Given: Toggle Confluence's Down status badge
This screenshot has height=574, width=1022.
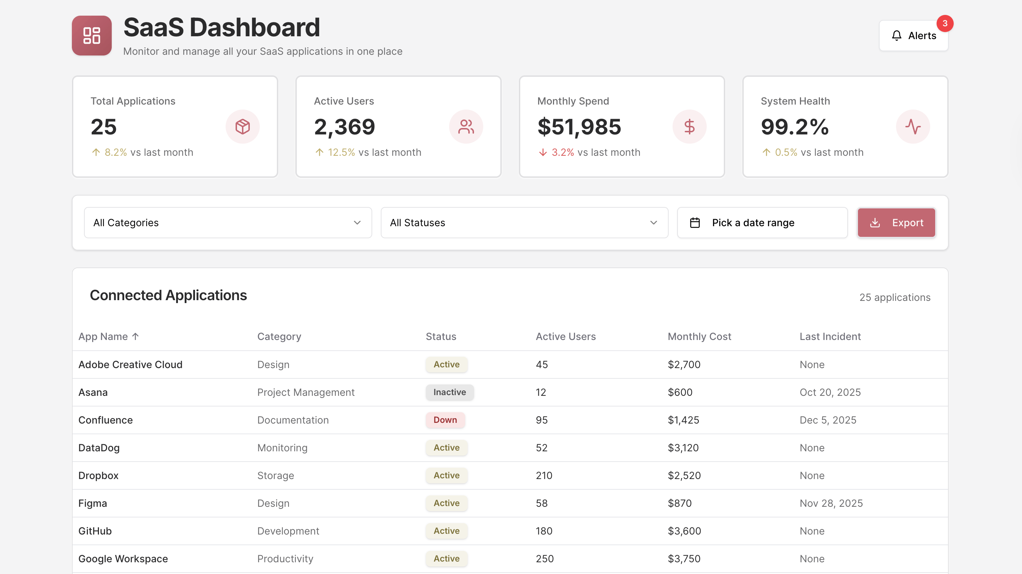Looking at the screenshot, I should click(x=445, y=420).
